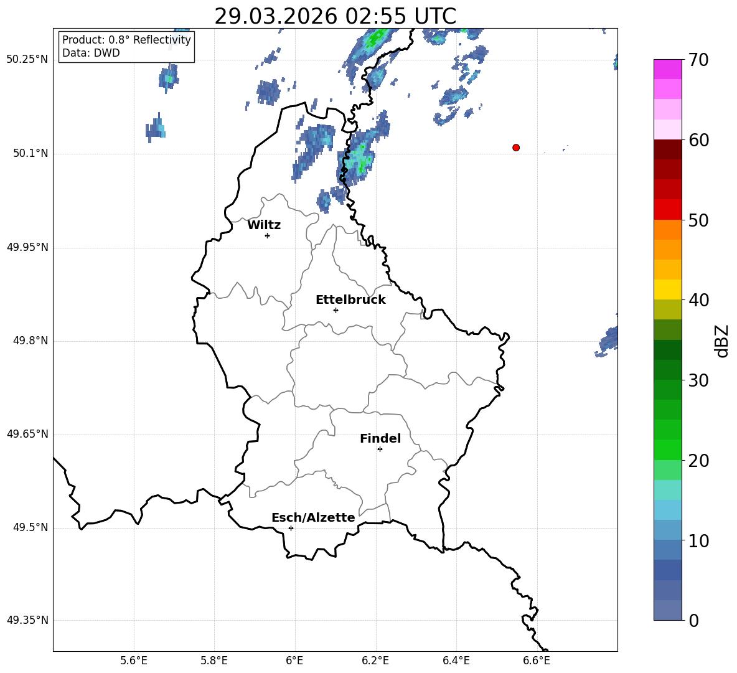Select the Ettelbruck station cross marker

[x=336, y=310]
